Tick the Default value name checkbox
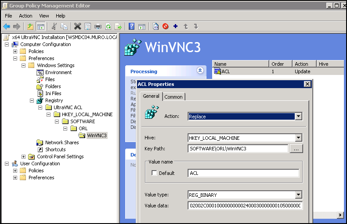The height and width of the screenshot is (224, 347). [154, 173]
